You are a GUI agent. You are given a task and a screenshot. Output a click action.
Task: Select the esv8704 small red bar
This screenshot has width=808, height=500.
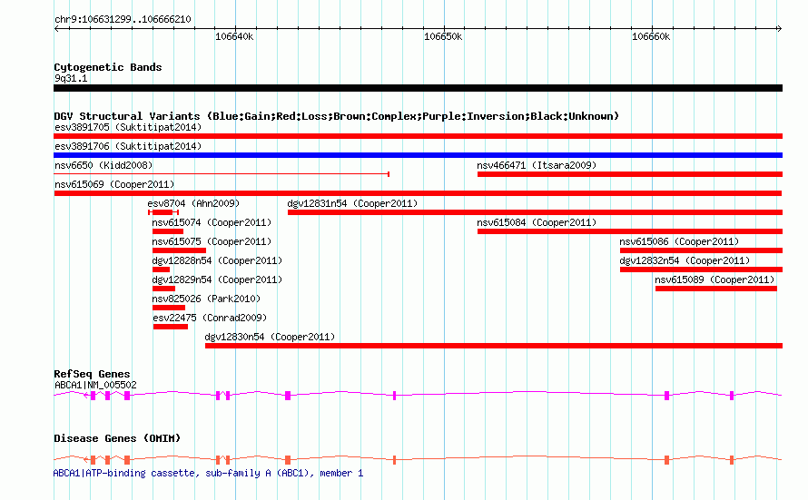pyautogui.click(x=163, y=212)
